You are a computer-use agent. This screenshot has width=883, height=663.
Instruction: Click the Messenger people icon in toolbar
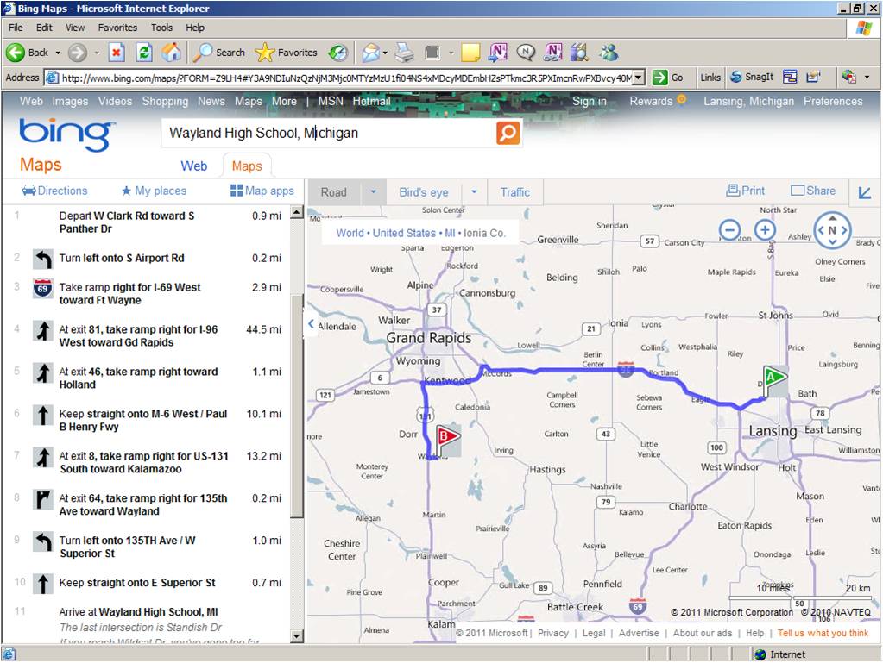[x=609, y=53]
